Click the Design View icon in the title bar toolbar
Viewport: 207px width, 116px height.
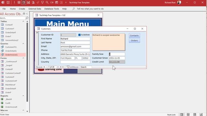(x=28, y=2)
